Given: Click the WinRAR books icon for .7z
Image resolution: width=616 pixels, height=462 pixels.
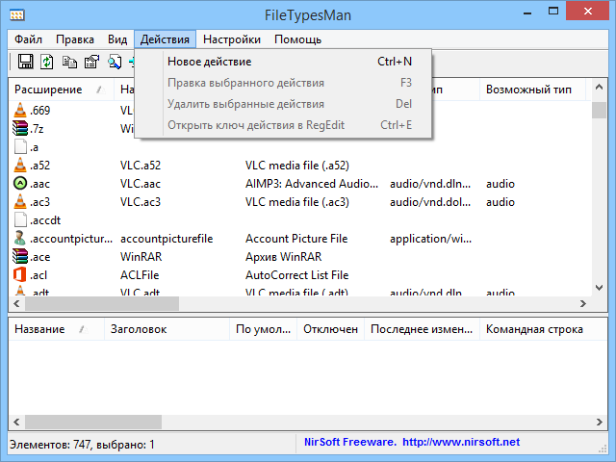Looking at the screenshot, I should point(20,128).
